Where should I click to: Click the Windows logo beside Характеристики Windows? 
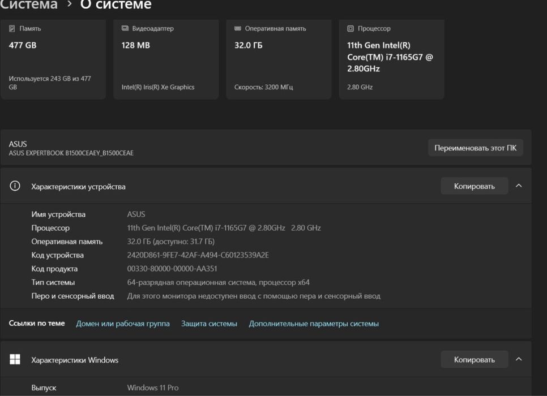tap(15, 359)
